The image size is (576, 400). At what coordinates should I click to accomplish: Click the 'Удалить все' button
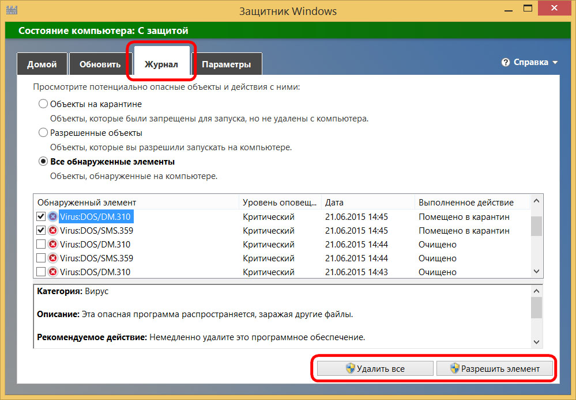375,368
